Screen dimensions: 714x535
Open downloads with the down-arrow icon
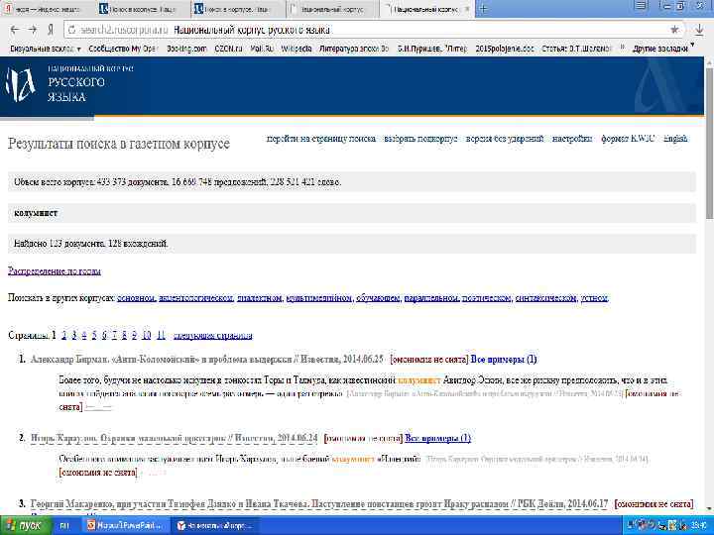coord(699,30)
